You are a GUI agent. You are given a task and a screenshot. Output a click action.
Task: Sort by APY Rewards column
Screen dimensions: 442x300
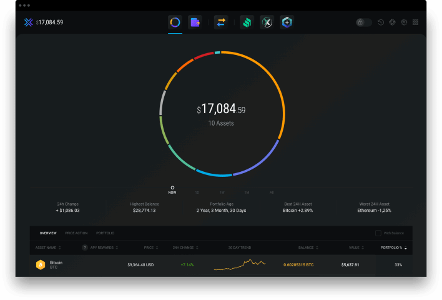click(104, 247)
